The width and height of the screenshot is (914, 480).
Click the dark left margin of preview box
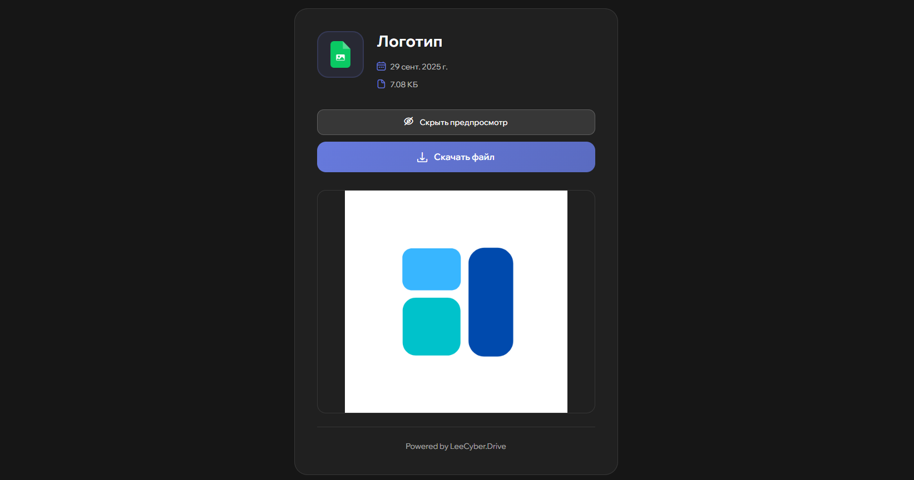331,302
